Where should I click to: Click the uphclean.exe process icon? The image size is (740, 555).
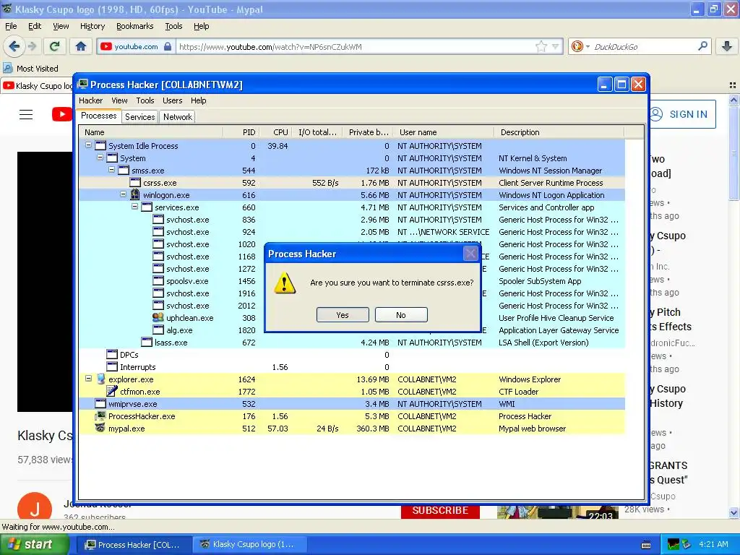[x=158, y=318]
